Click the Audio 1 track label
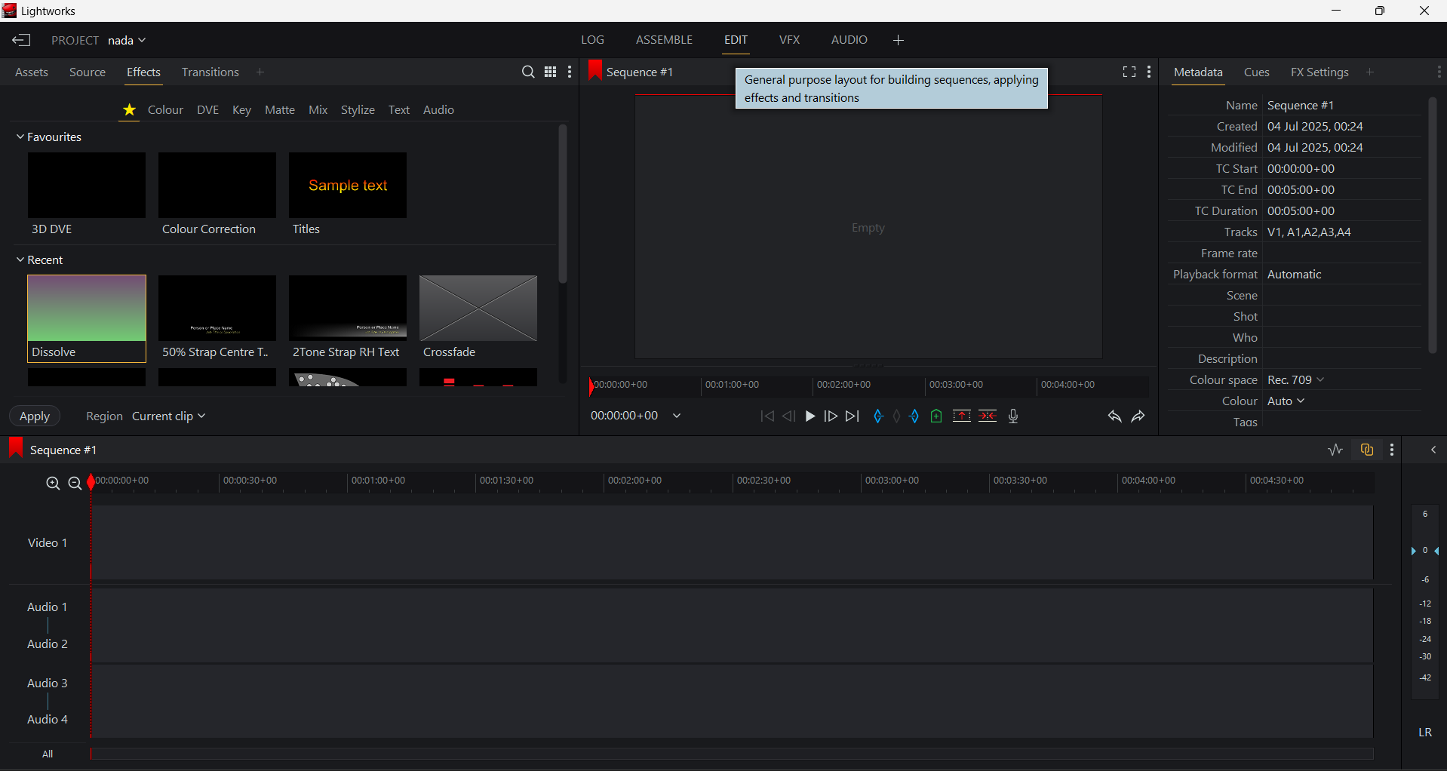 point(48,607)
